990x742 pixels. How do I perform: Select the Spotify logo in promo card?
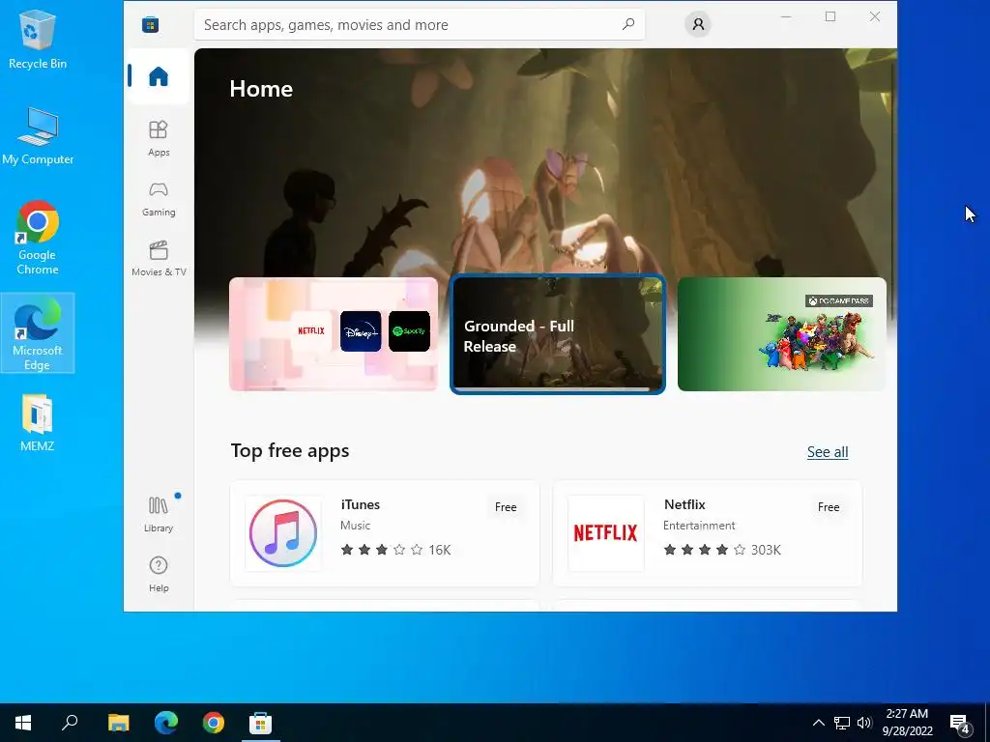[409, 330]
